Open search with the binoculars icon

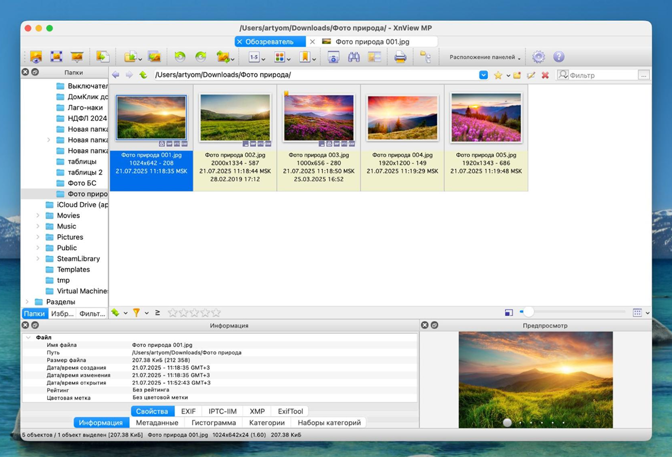(354, 57)
